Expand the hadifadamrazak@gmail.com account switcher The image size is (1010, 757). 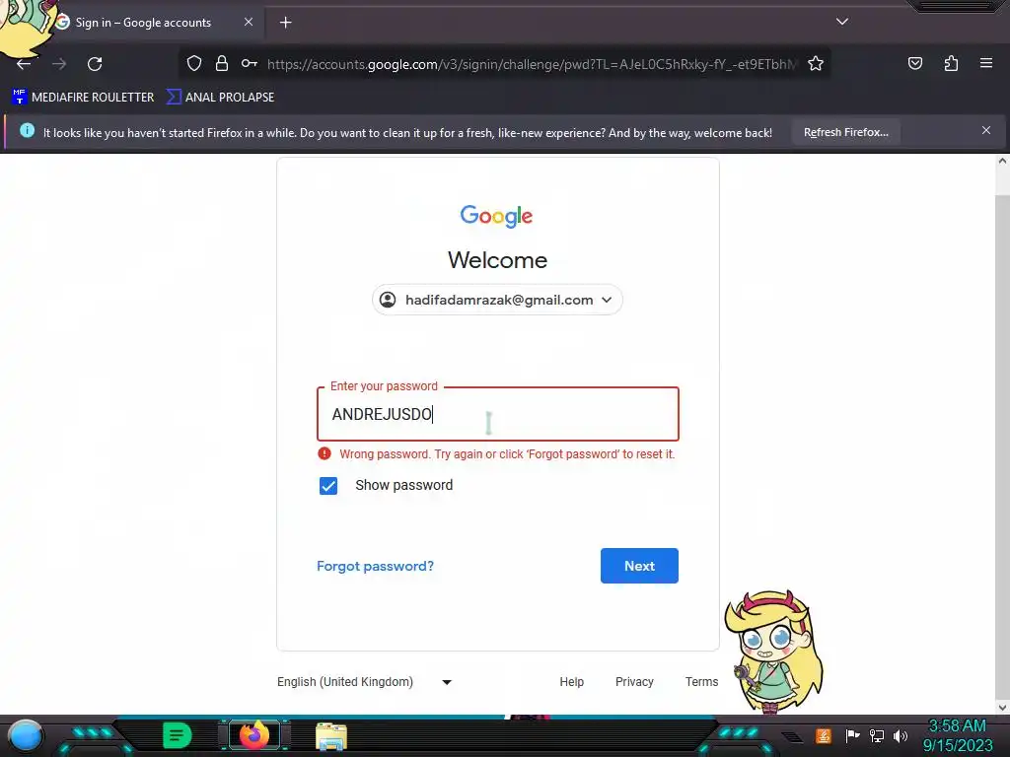(497, 300)
